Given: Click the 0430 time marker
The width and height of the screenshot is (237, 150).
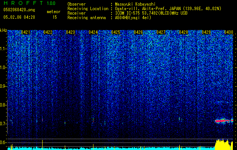Looking at the screenshot, I should [229, 32].
